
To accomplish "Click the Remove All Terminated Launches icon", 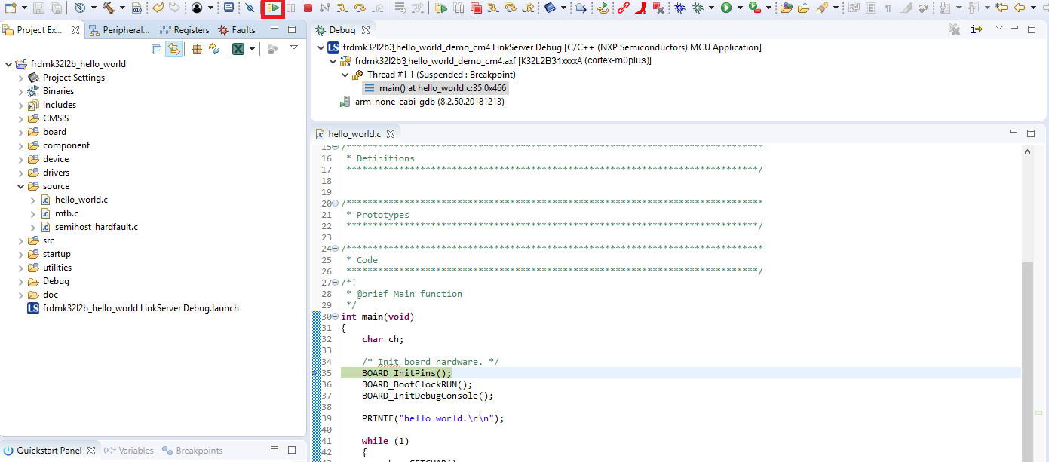I will [954, 29].
